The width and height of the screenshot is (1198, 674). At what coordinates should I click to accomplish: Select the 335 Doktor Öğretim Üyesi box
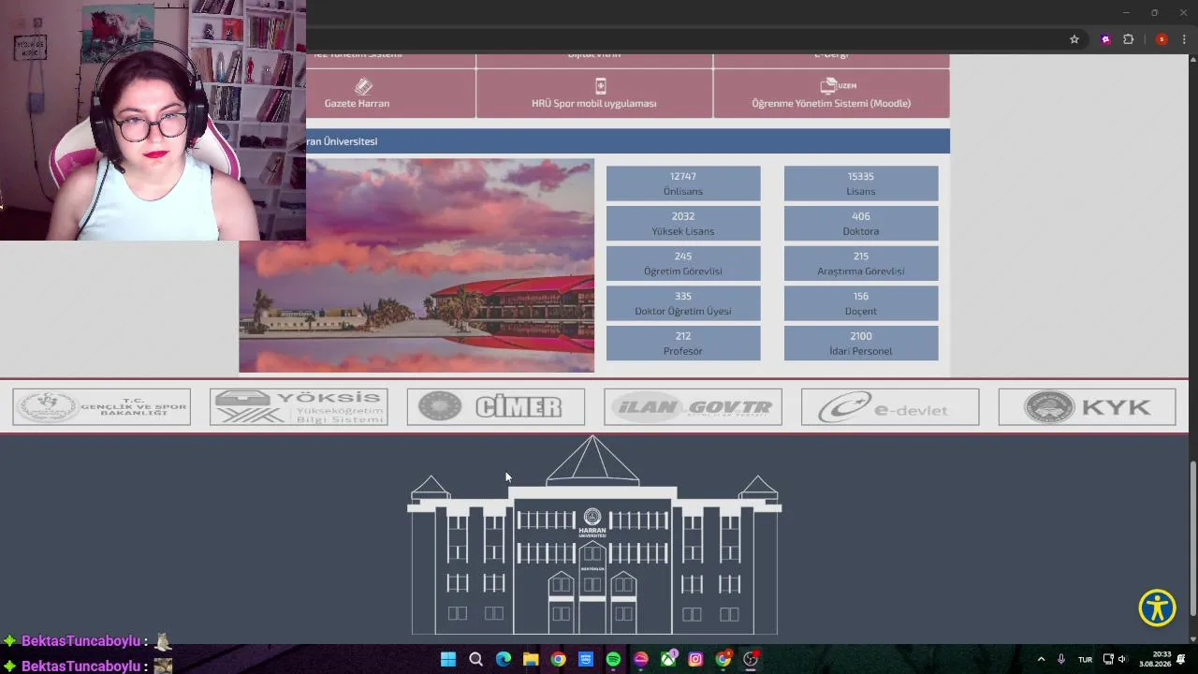coord(683,303)
